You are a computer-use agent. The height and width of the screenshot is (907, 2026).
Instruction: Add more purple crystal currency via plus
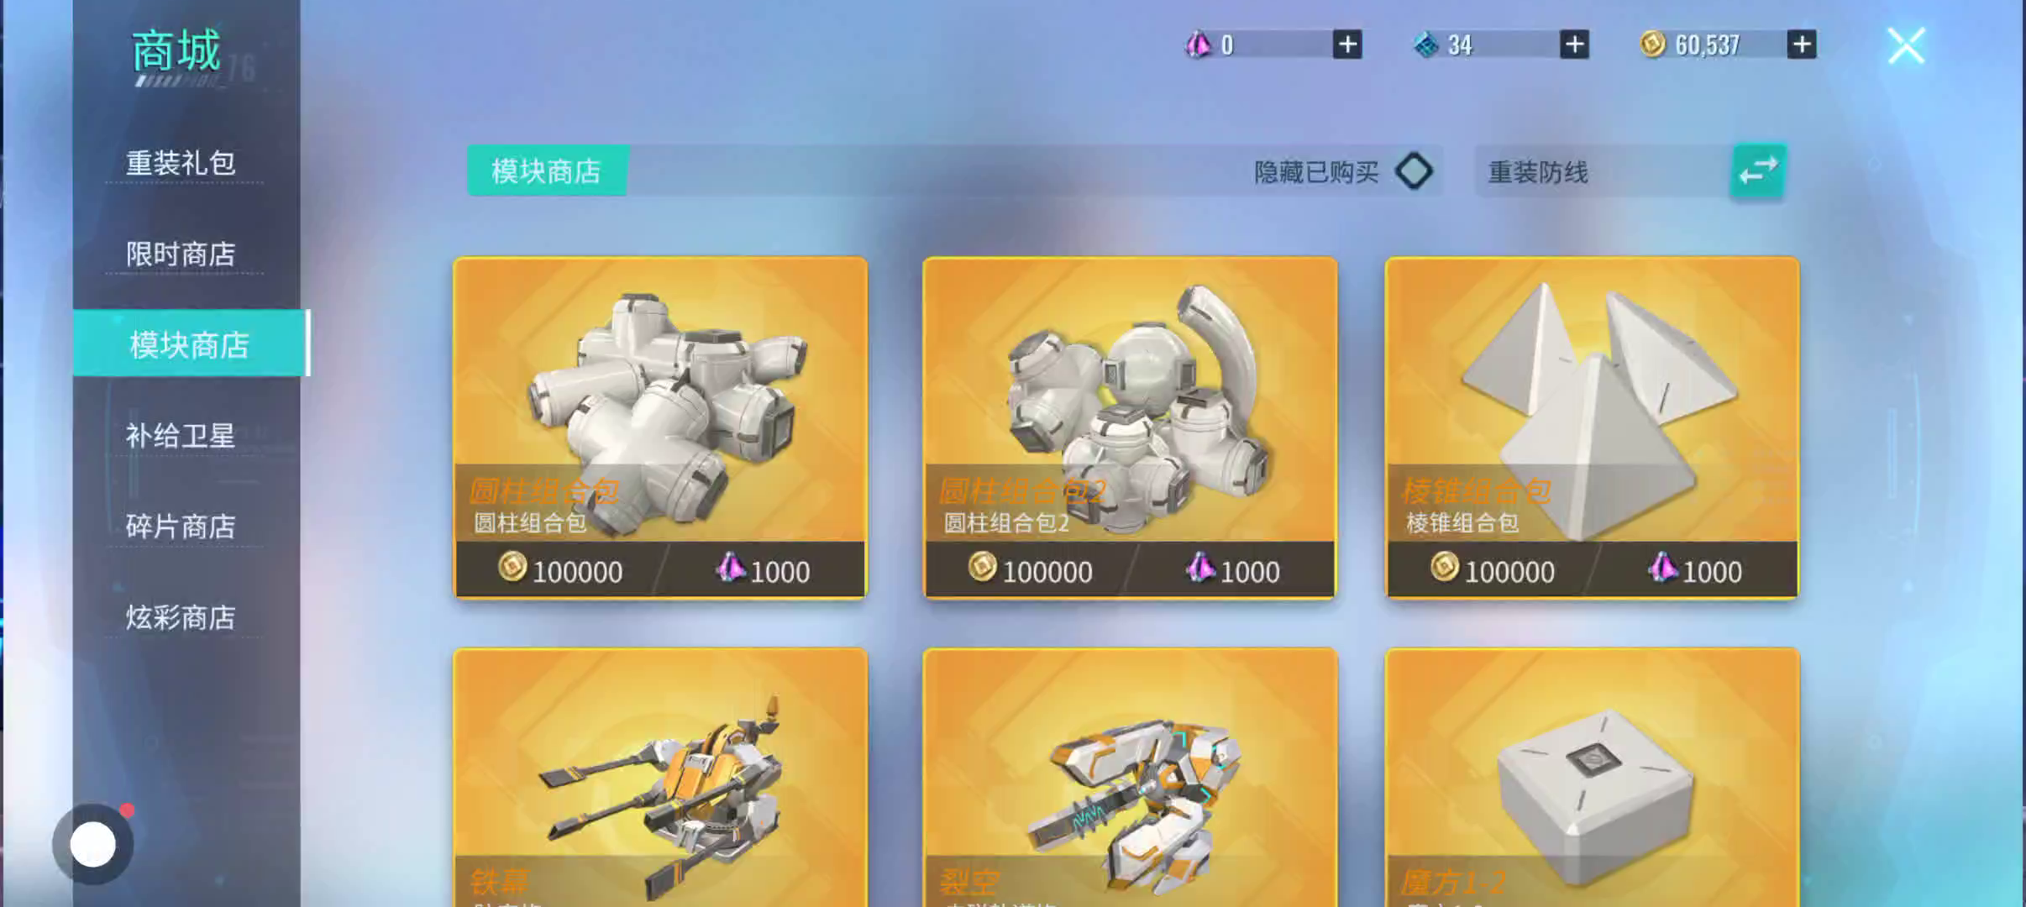pos(1347,45)
